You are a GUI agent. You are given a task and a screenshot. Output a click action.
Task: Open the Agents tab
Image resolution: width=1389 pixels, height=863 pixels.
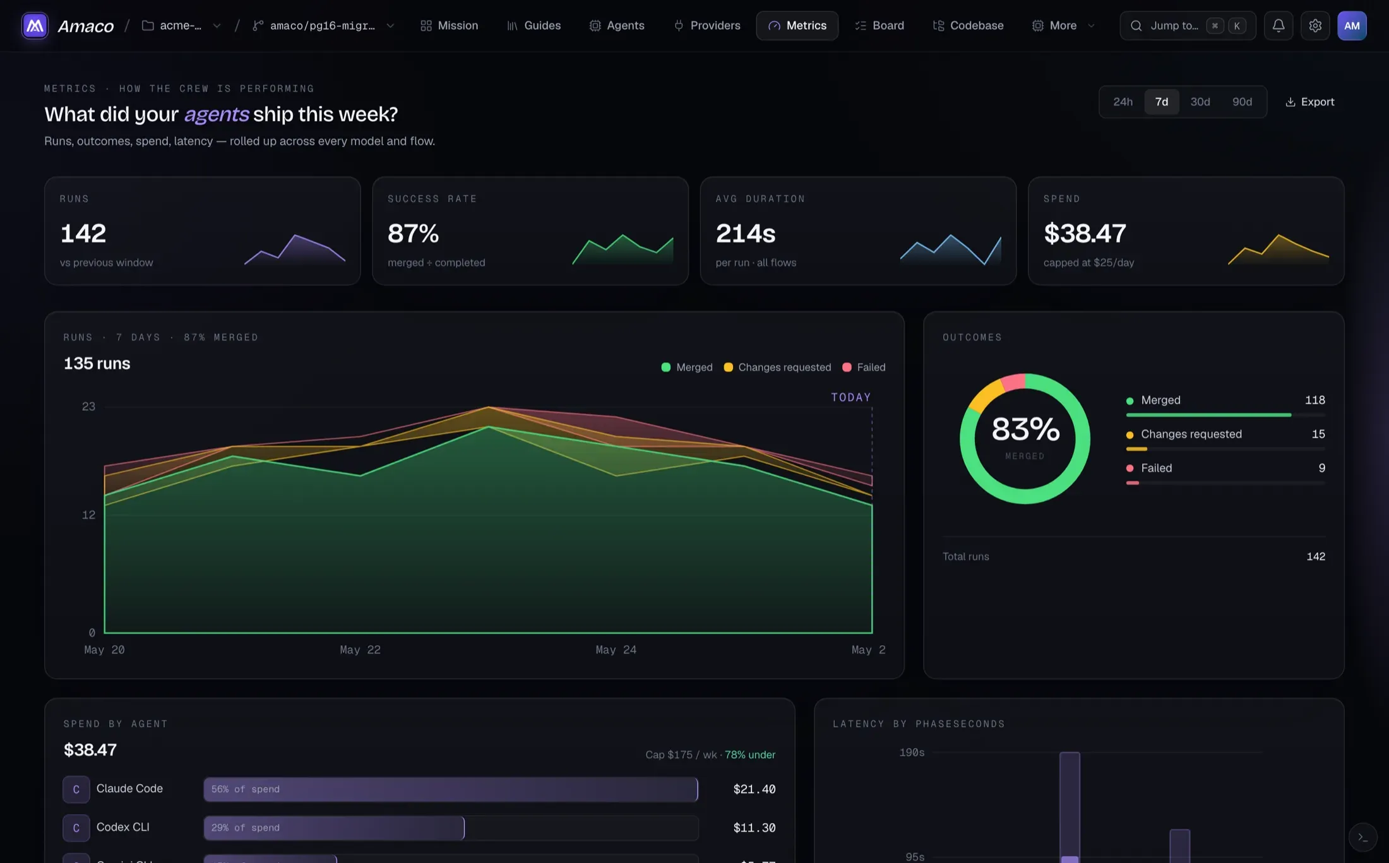tap(617, 26)
